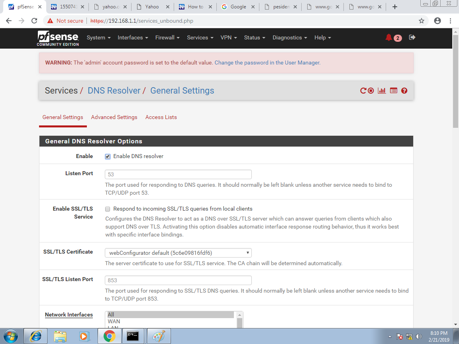The width and height of the screenshot is (459, 344).
Task: Click the logout arrow icon
Action: point(412,37)
